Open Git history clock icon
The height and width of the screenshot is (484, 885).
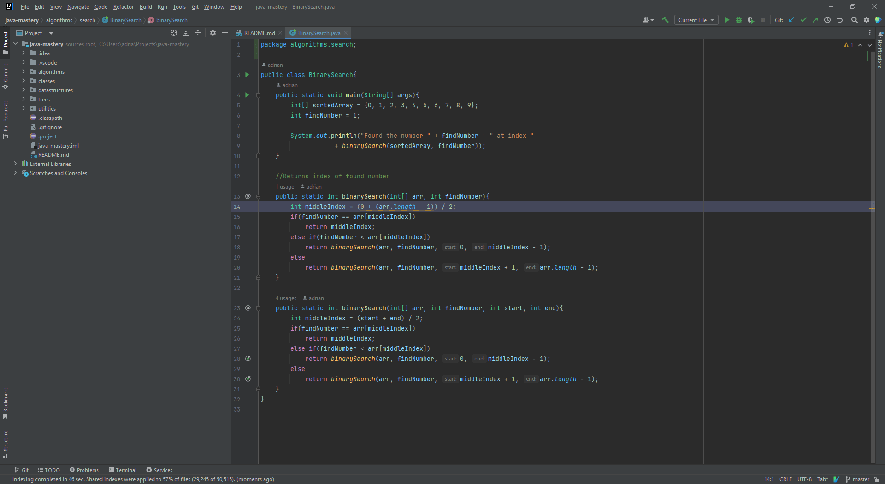click(827, 20)
